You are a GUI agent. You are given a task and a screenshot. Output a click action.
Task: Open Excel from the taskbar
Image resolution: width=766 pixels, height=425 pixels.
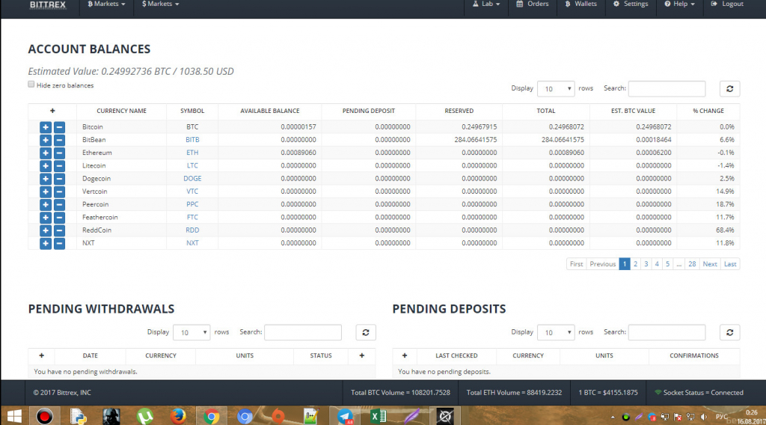tap(378, 416)
